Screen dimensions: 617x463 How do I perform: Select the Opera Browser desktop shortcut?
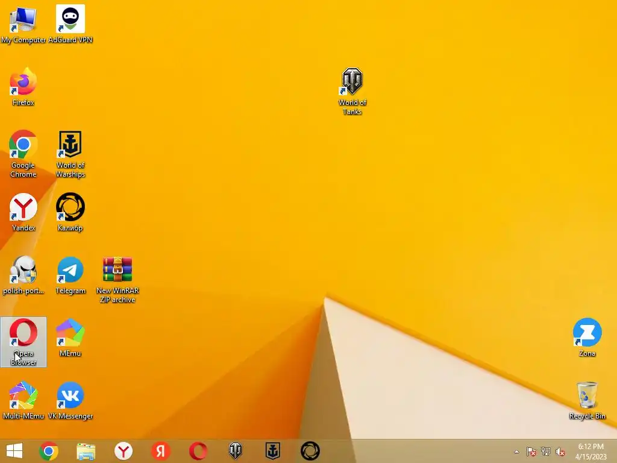tap(23, 342)
